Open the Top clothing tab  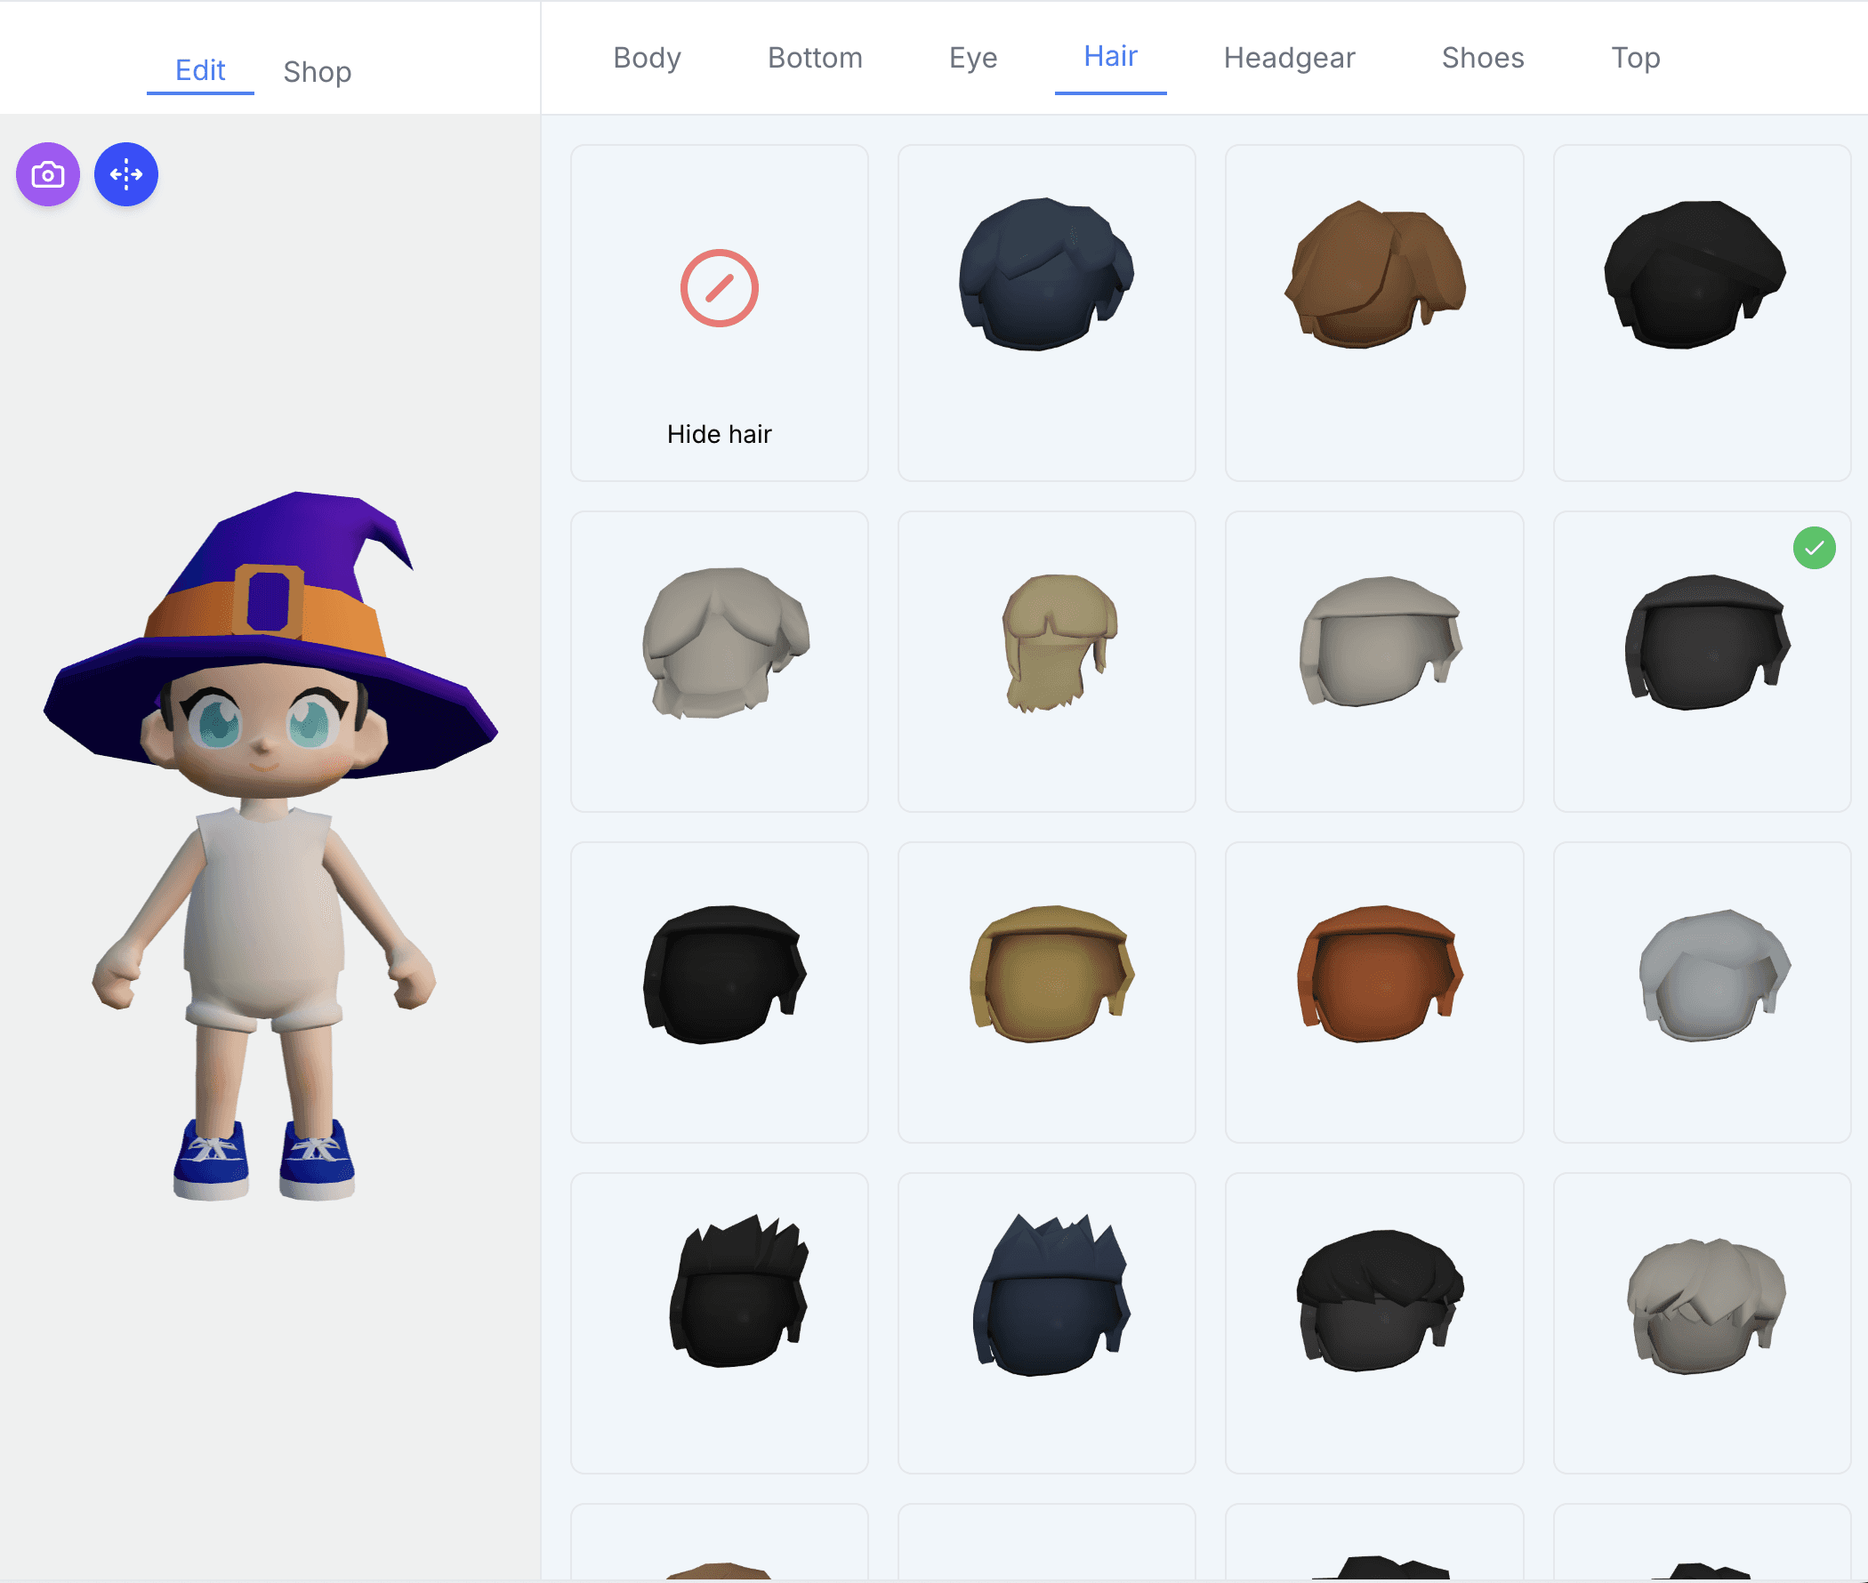pyautogui.click(x=1635, y=58)
